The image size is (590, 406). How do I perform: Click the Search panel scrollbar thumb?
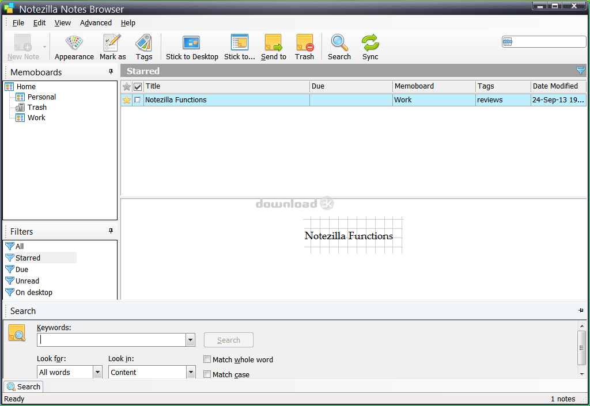click(x=582, y=348)
